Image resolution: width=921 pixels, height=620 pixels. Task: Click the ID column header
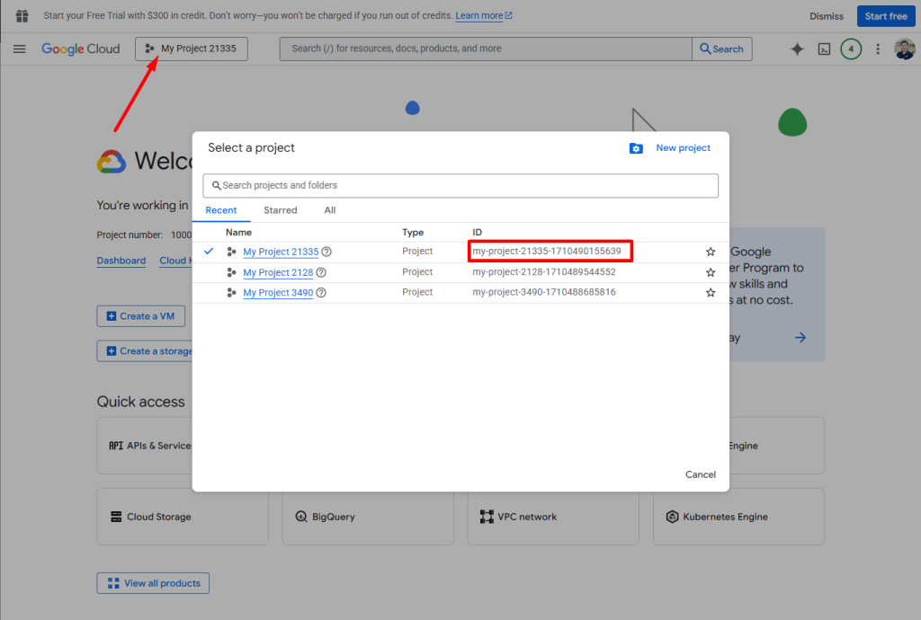477,233
